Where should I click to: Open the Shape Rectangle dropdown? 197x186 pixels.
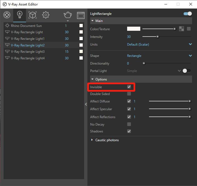pyautogui.click(x=159, y=56)
